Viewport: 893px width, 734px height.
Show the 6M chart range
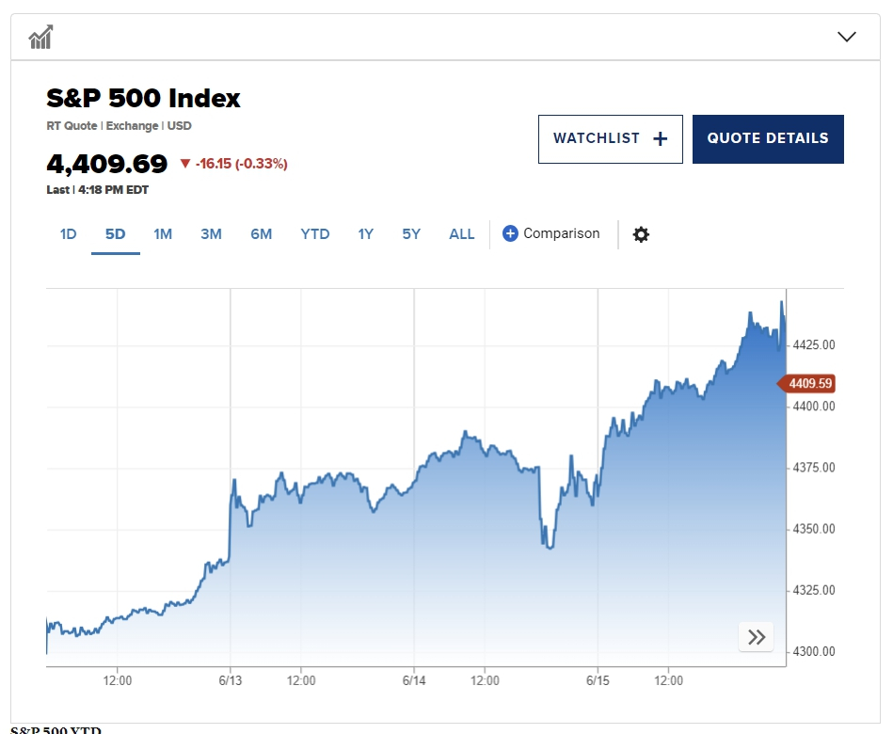[261, 234]
